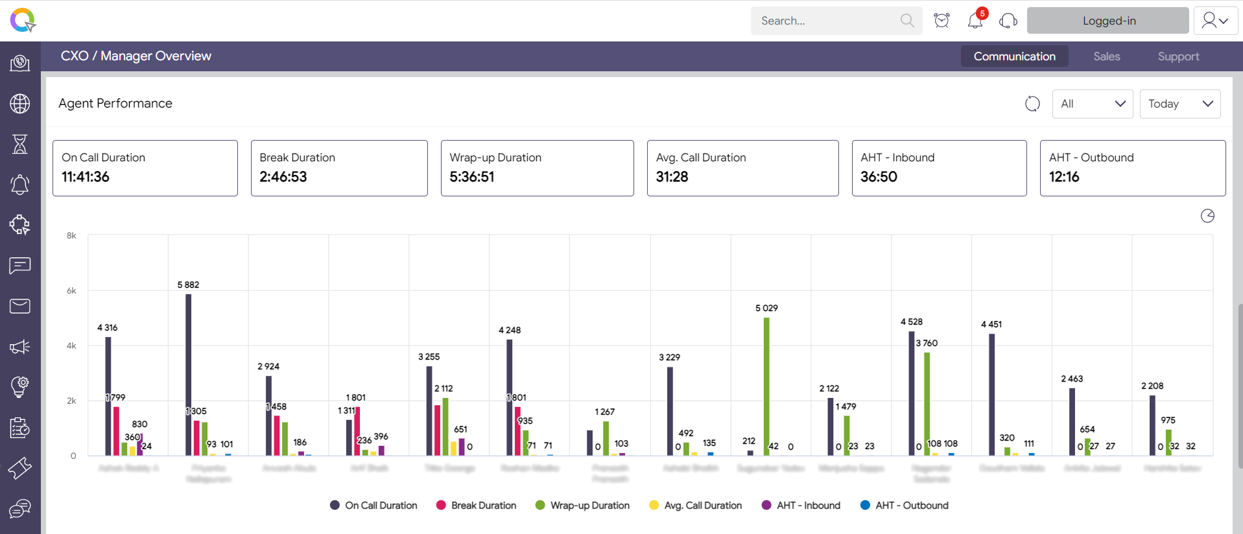This screenshot has width=1243, height=534.
Task: Open the globe icon in sidebar
Action: pos(20,104)
